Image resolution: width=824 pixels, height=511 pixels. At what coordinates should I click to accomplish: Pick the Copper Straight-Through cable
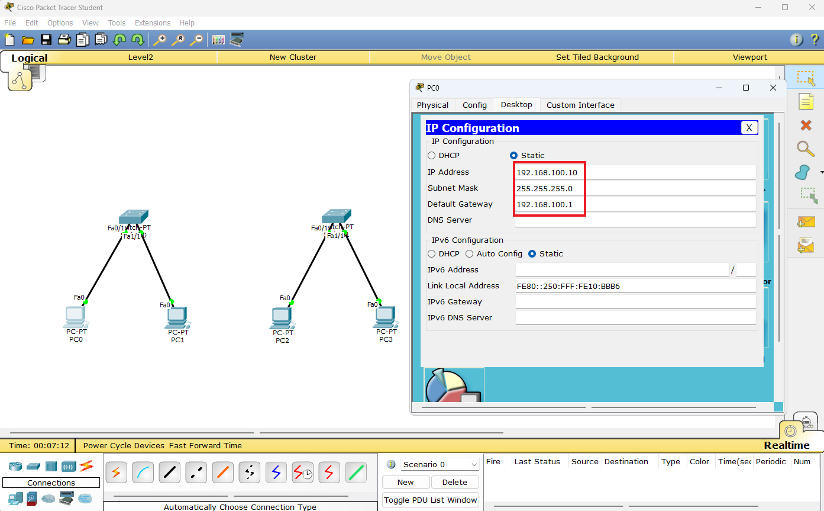click(169, 473)
